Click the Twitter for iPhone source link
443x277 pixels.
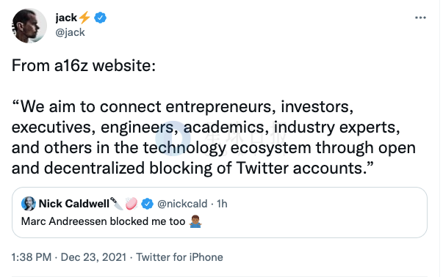point(179,257)
